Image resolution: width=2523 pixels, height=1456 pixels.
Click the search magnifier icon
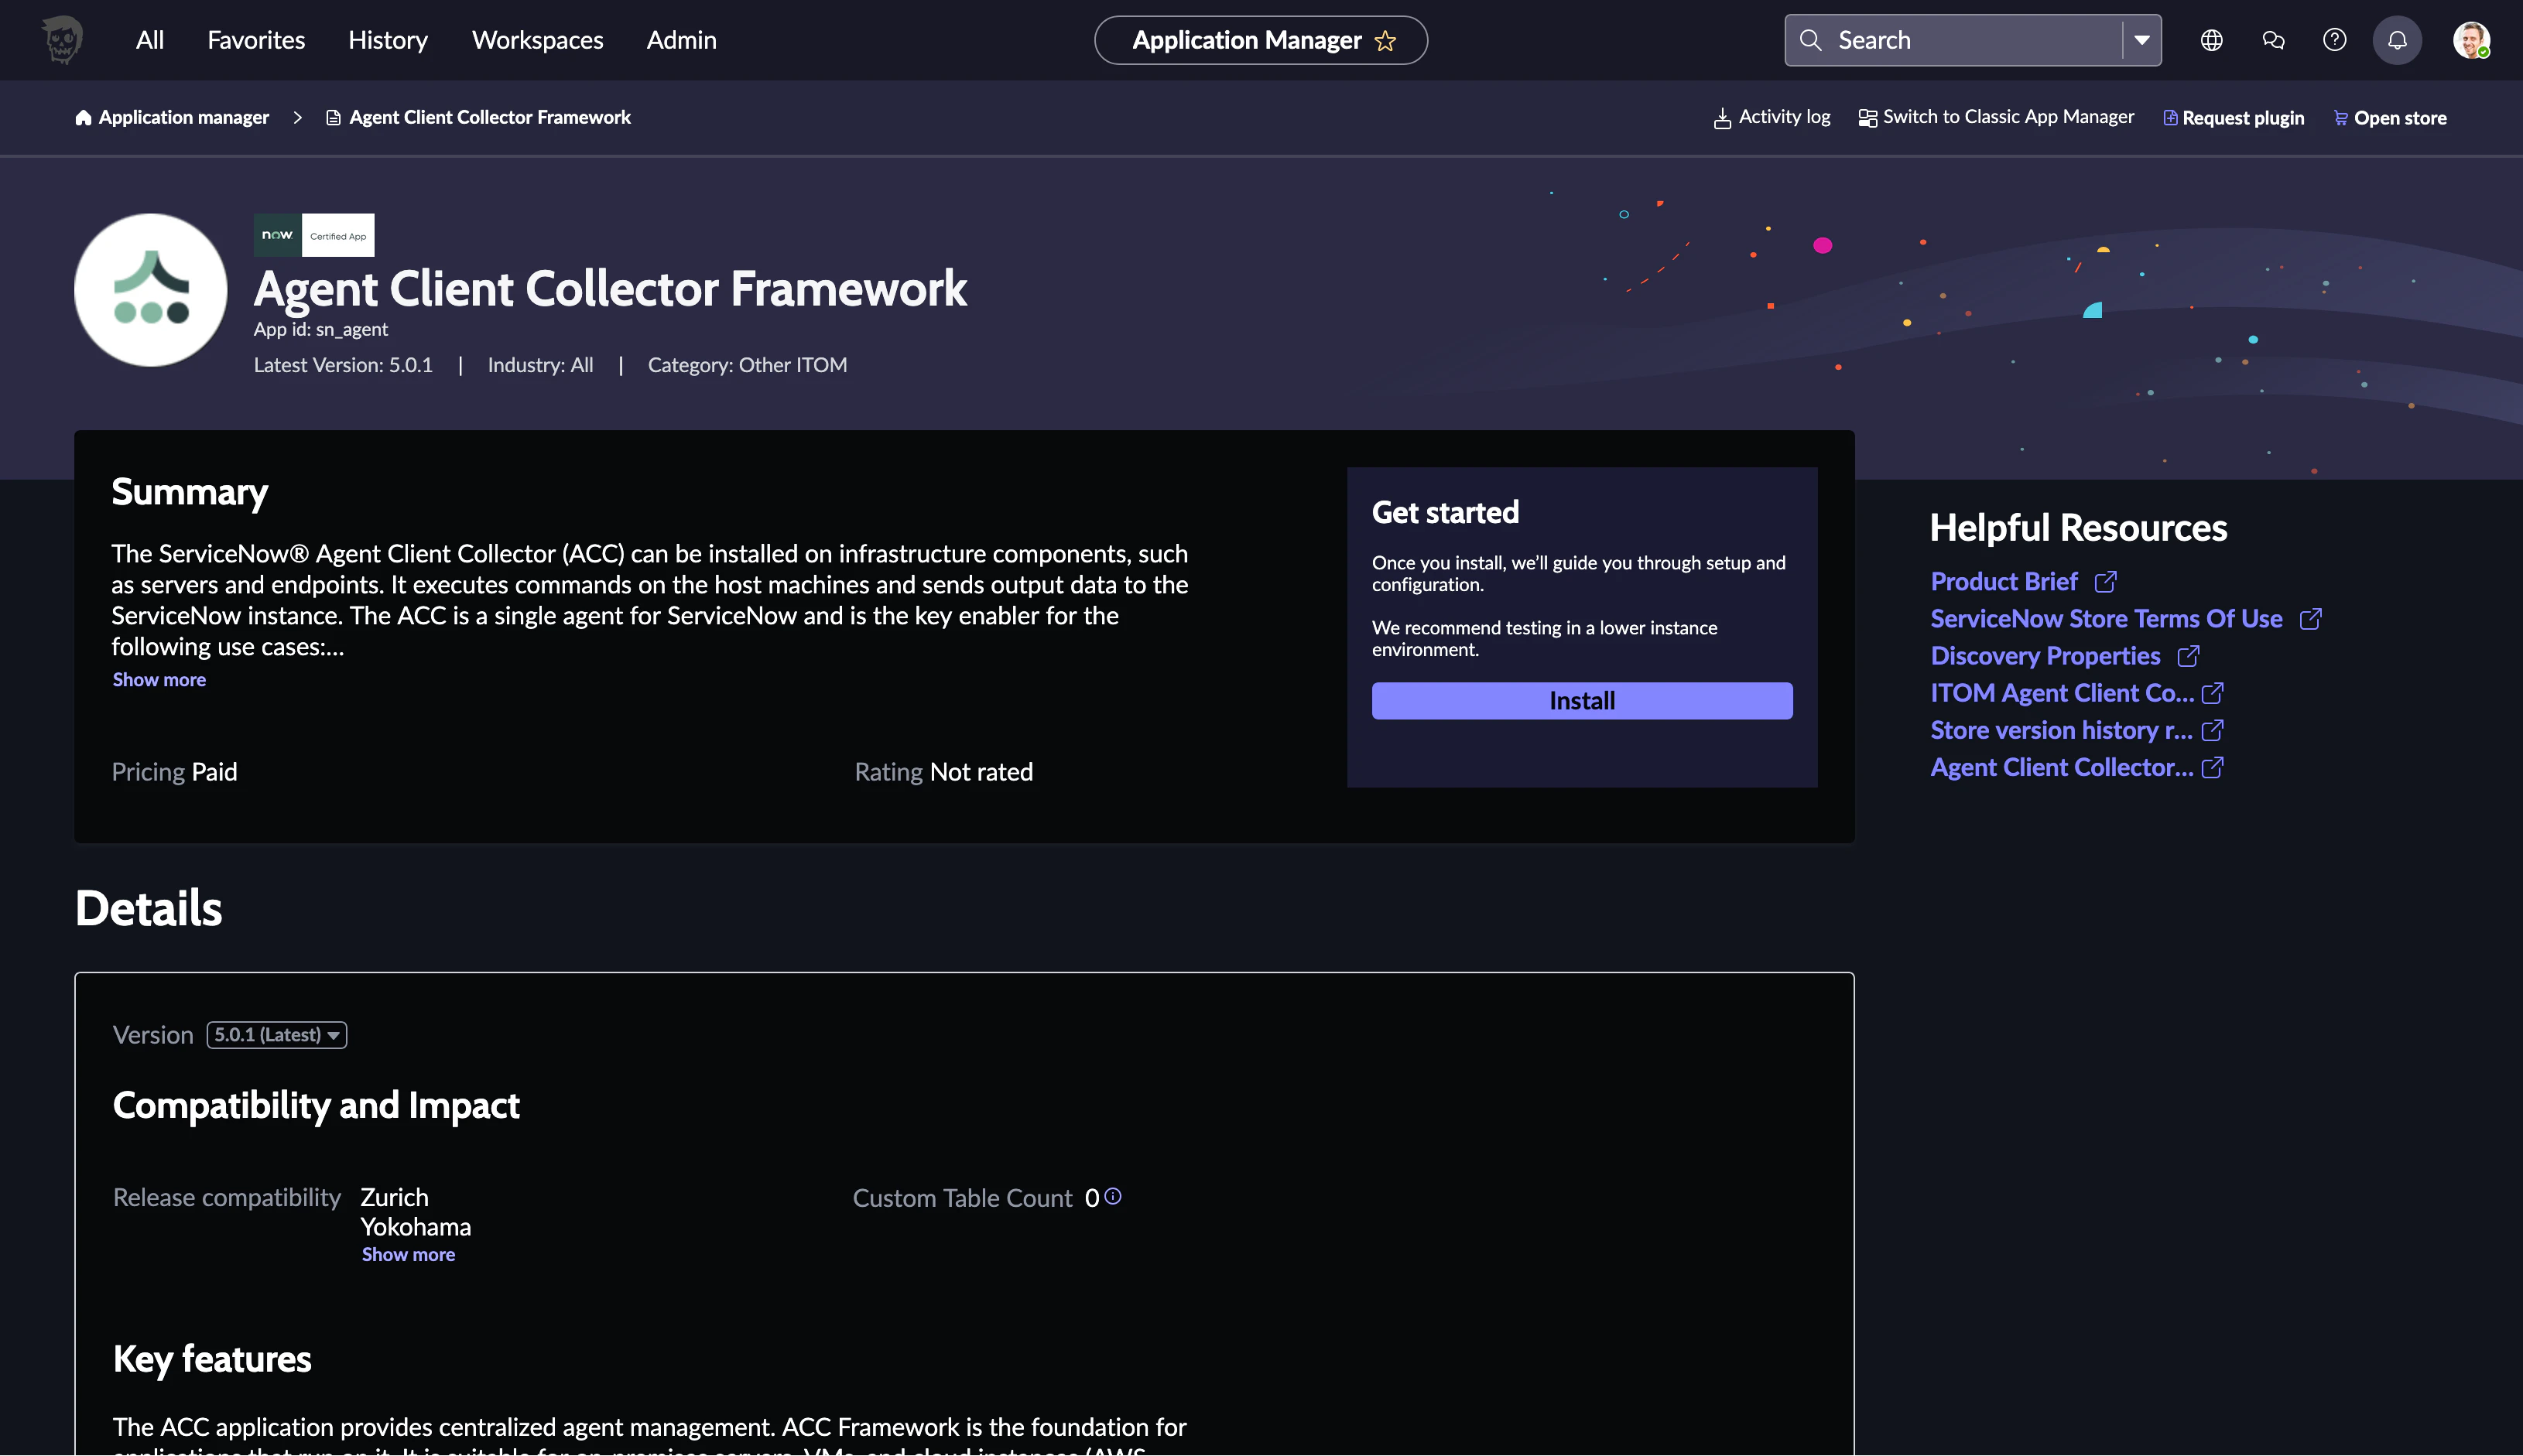coord(1811,40)
